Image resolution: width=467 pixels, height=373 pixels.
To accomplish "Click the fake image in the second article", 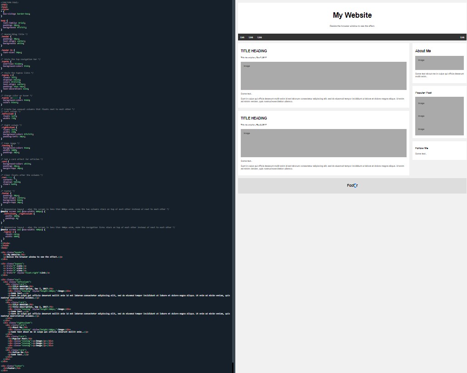I will [323, 143].
